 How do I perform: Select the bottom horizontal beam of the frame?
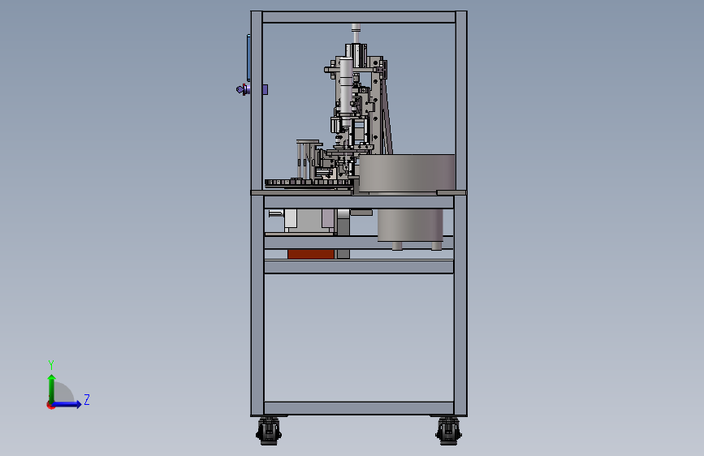click(359, 408)
